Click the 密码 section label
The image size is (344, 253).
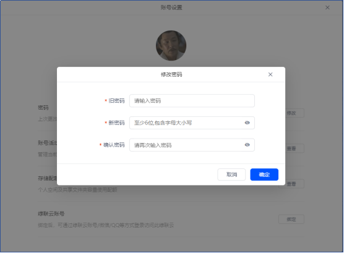pos(43,108)
